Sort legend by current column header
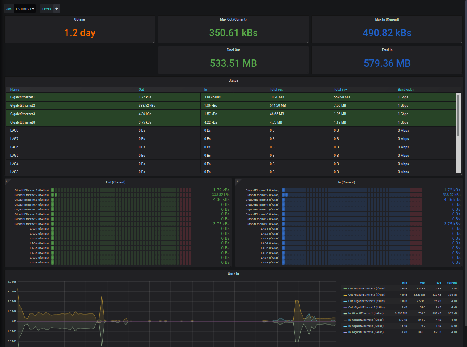 pyautogui.click(x=452, y=283)
